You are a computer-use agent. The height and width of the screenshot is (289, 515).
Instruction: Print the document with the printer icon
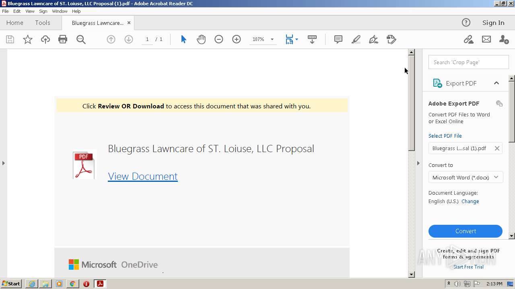click(63, 39)
